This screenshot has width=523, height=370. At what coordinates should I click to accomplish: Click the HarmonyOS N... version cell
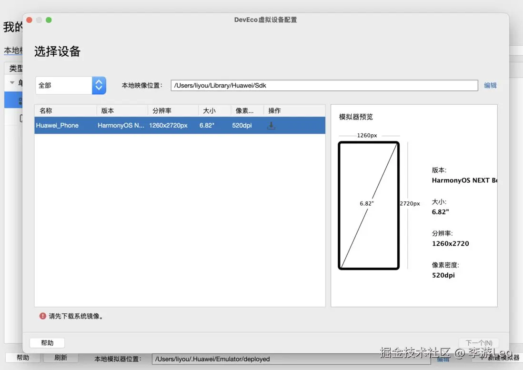pyautogui.click(x=121, y=125)
